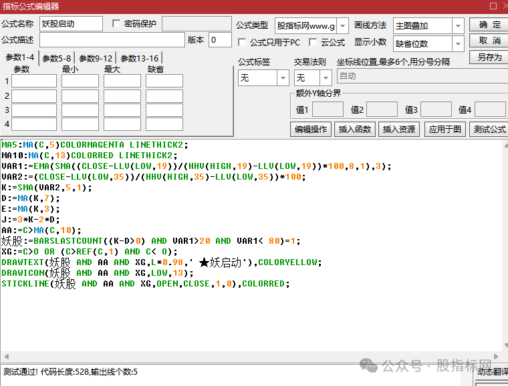Click the 测试通过 status message
Viewport: 508px width, 386px height.
[70, 372]
